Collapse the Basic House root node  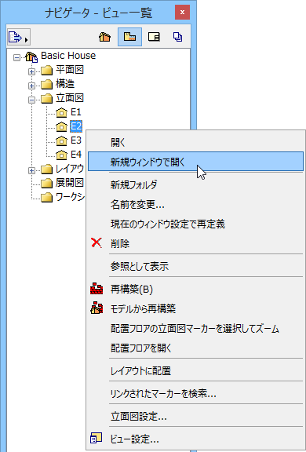[x=16, y=57]
